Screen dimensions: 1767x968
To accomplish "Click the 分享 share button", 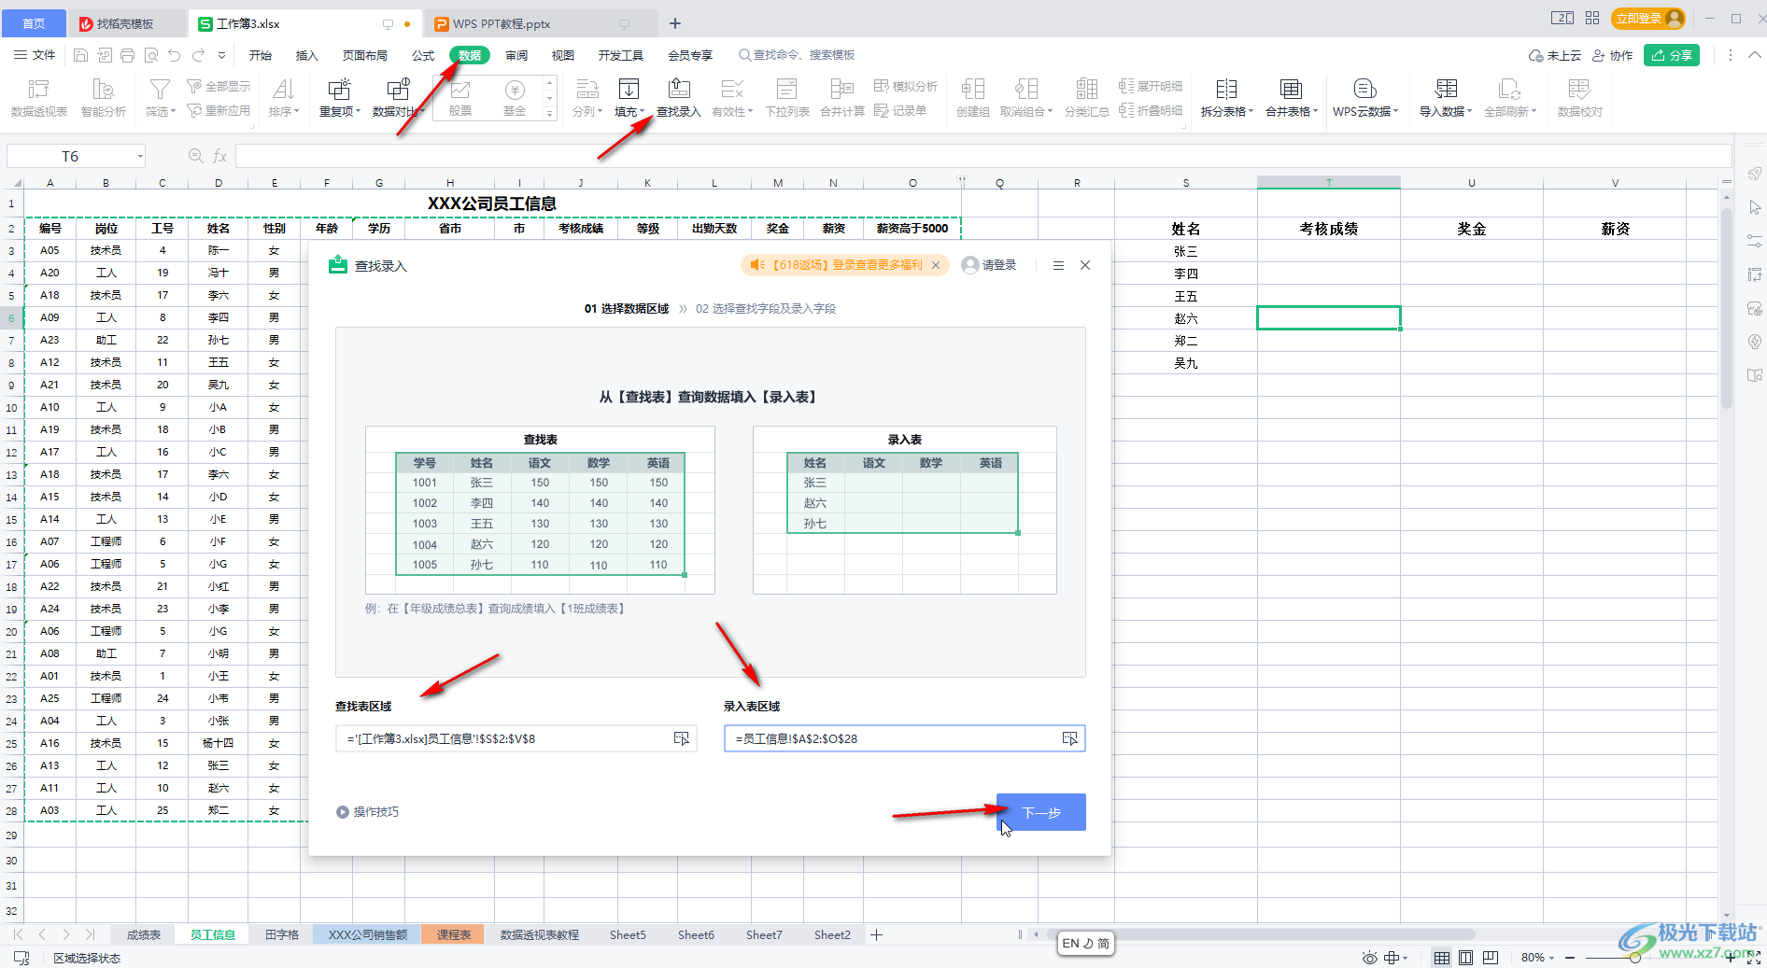I will [x=1672, y=55].
